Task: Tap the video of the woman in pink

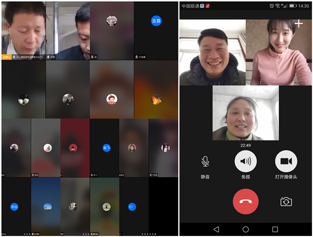Action: [x=278, y=52]
